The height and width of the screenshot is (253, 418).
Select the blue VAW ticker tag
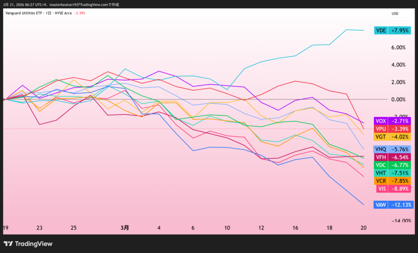(x=380, y=205)
